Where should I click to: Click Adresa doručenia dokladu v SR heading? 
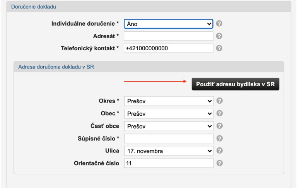pyautogui.click(x=56, y=67)
